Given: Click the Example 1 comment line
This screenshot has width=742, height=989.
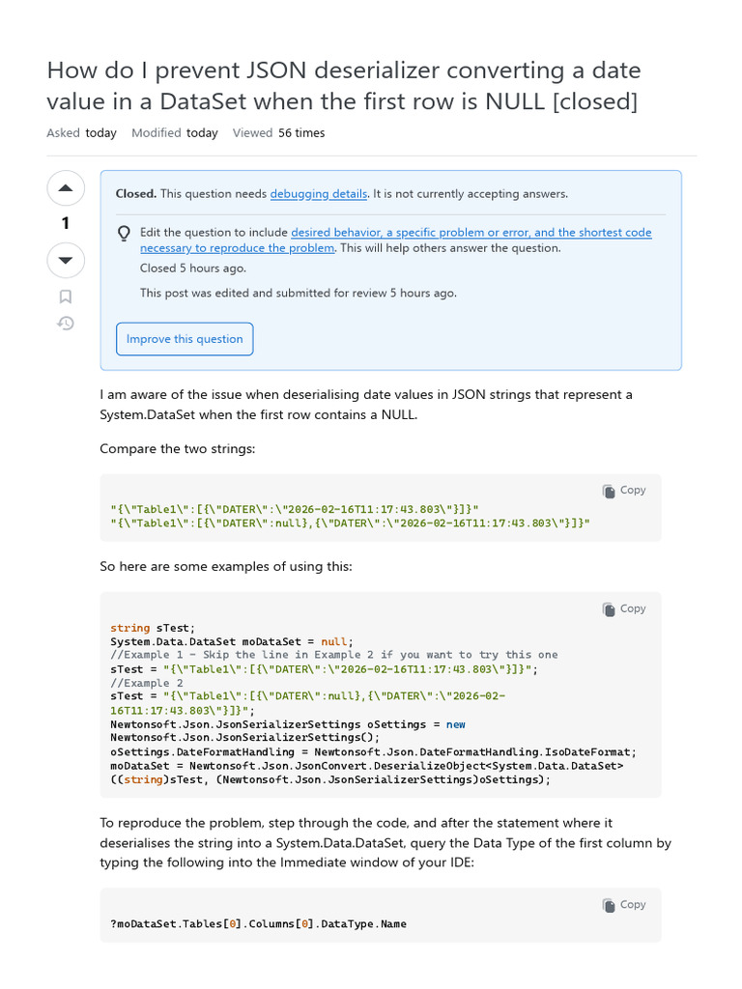Looking at the screenshot, I should click(x=333, y=655).
